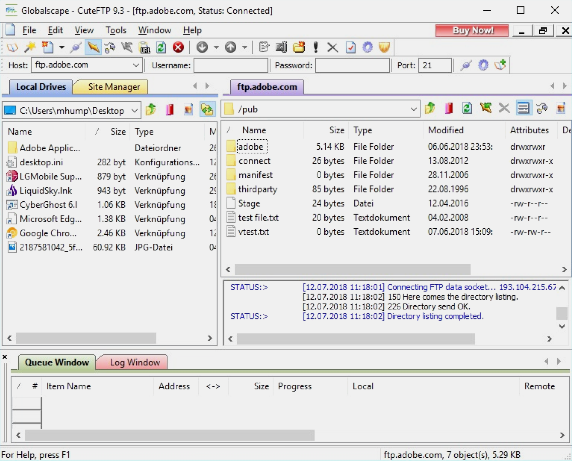Toggle the highlighted arrow button in main toolbar
Image resolution: width=572 pixels, height=461 pixels.
pos(93,48)
